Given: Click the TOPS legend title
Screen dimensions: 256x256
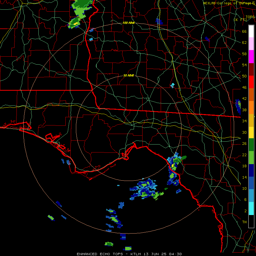Looking at the screenshot, I should (250, 17).
